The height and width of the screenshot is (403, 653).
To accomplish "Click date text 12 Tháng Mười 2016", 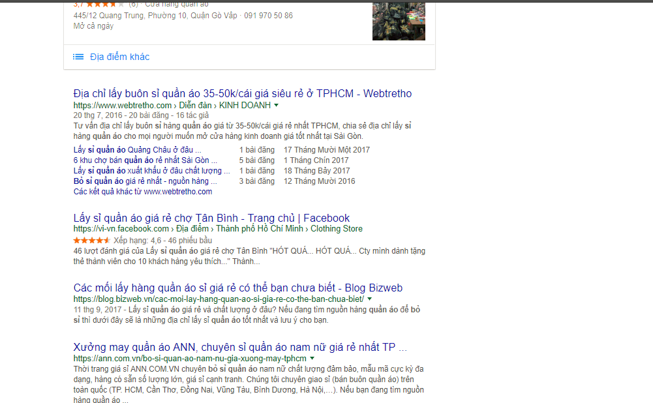I will tap(320, 181).
